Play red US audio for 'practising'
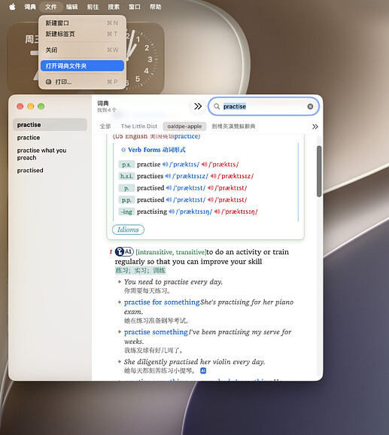The width and height of the screenshot is (389, 435). [217, 211]
